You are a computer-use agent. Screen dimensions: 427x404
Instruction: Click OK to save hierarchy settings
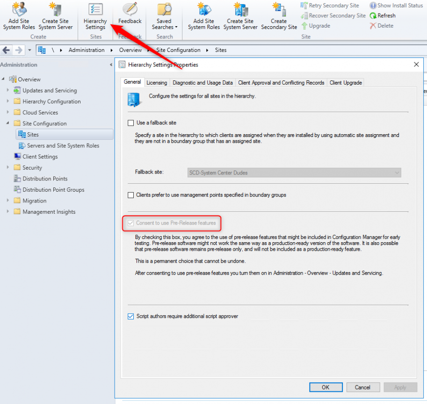[326, 387]
